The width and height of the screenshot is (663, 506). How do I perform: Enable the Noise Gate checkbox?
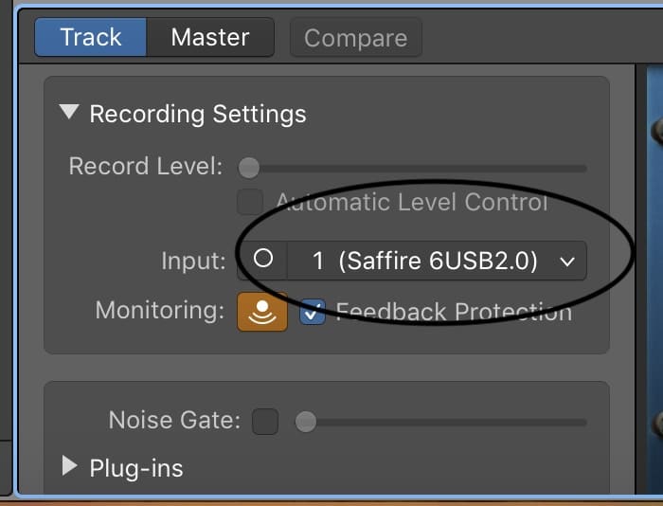pos(265,422)
